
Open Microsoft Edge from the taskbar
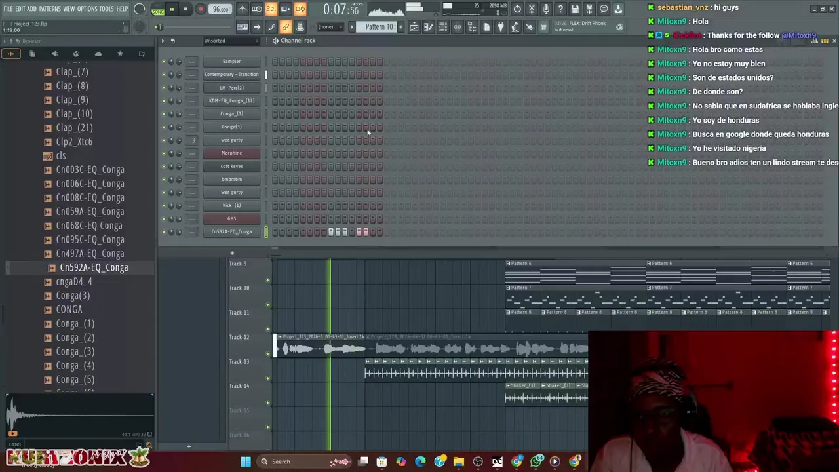click(x=420, y=462)
